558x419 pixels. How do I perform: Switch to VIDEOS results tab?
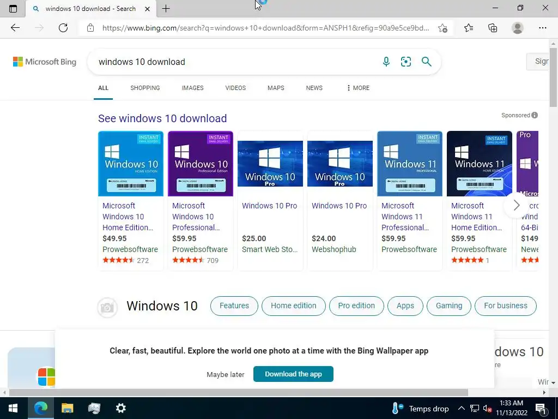click(235, 88)
